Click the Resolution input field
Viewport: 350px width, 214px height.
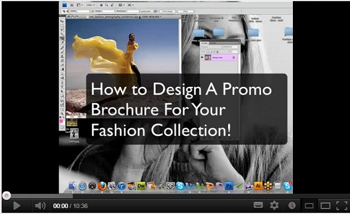tap(133, 11)
